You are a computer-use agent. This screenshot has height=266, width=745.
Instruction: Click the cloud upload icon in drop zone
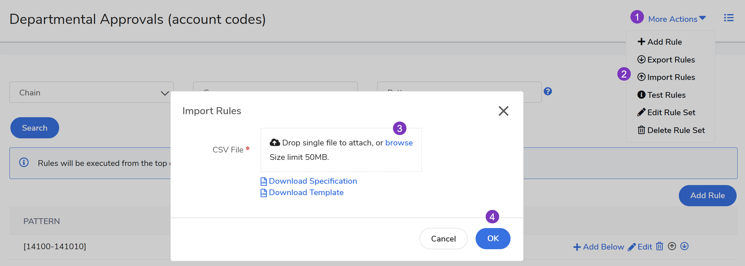pos(275,143)
